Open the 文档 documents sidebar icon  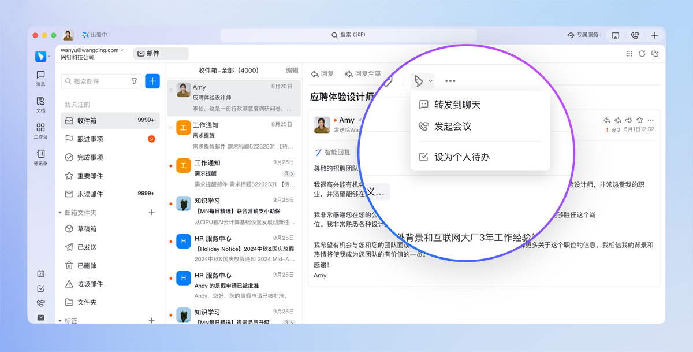click(40, 104)
